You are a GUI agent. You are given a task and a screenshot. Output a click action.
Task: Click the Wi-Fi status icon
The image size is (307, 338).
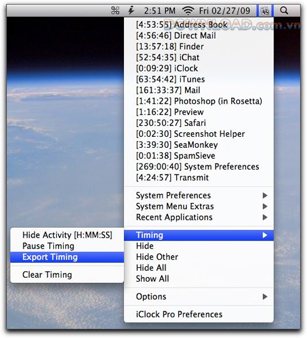(188, 10)
